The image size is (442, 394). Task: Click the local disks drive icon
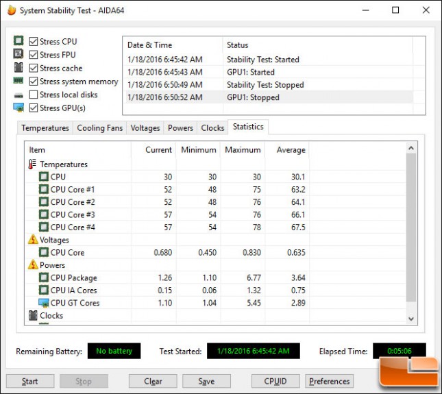coord(19,95)
